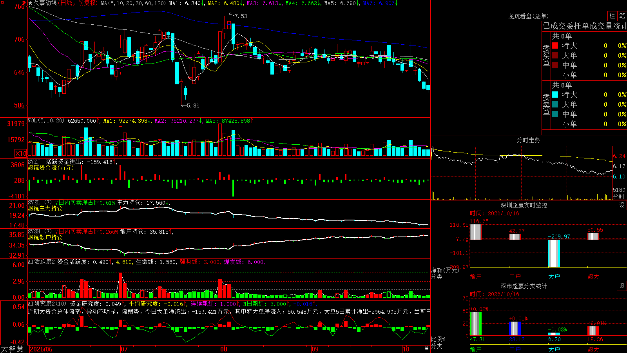Click the stock name 久事动娱
Image resolution: width=627 pixels, height=353 pixels.
(45, 3)
